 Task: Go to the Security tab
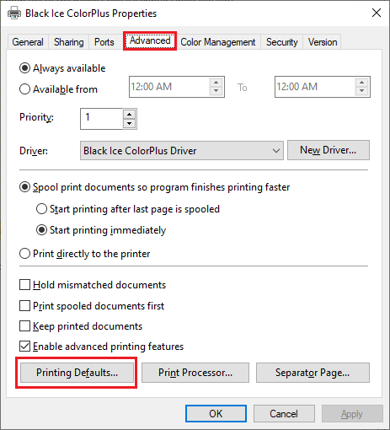tap(282, 42)
